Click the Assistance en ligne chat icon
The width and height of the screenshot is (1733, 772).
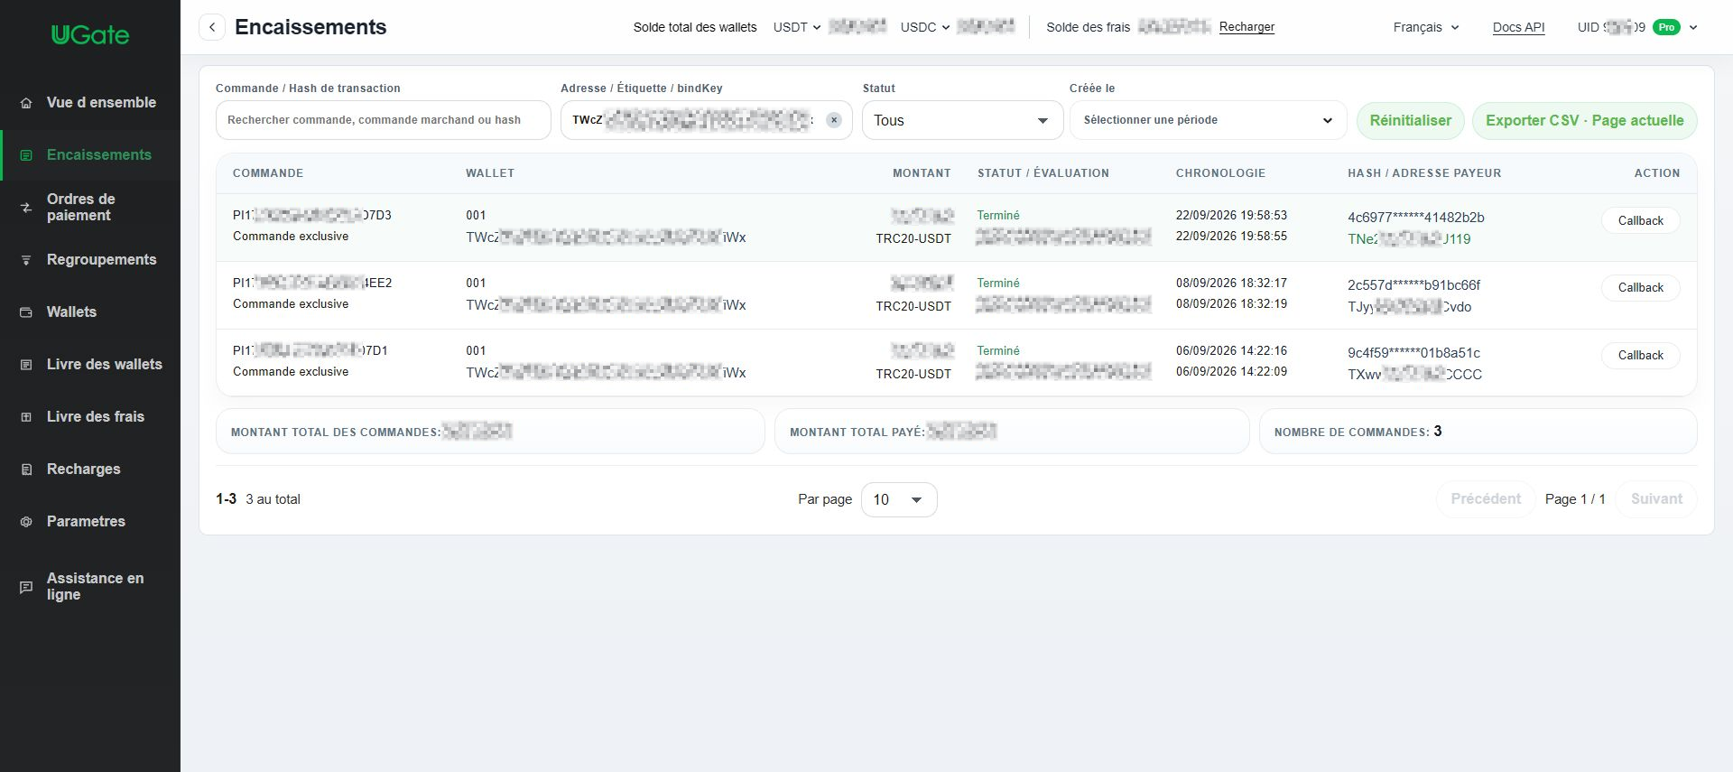pos(26,587)
